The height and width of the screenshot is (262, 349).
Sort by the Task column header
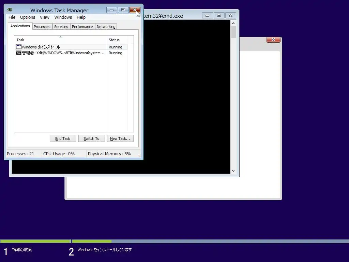click(x=60, y=40)
